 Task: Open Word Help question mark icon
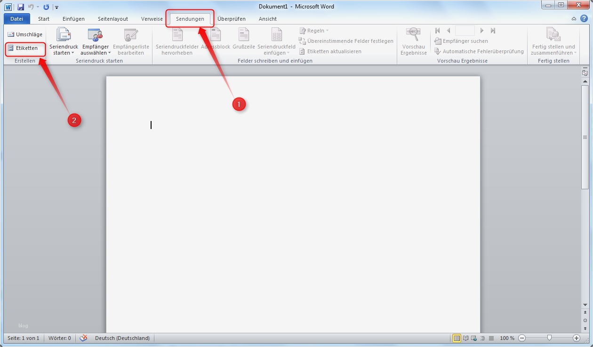pos(584,18)
